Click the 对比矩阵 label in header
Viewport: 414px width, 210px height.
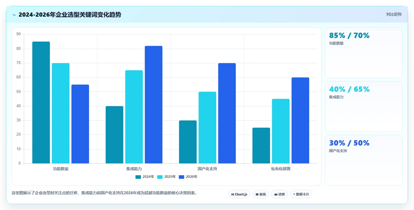pos(394,14)
